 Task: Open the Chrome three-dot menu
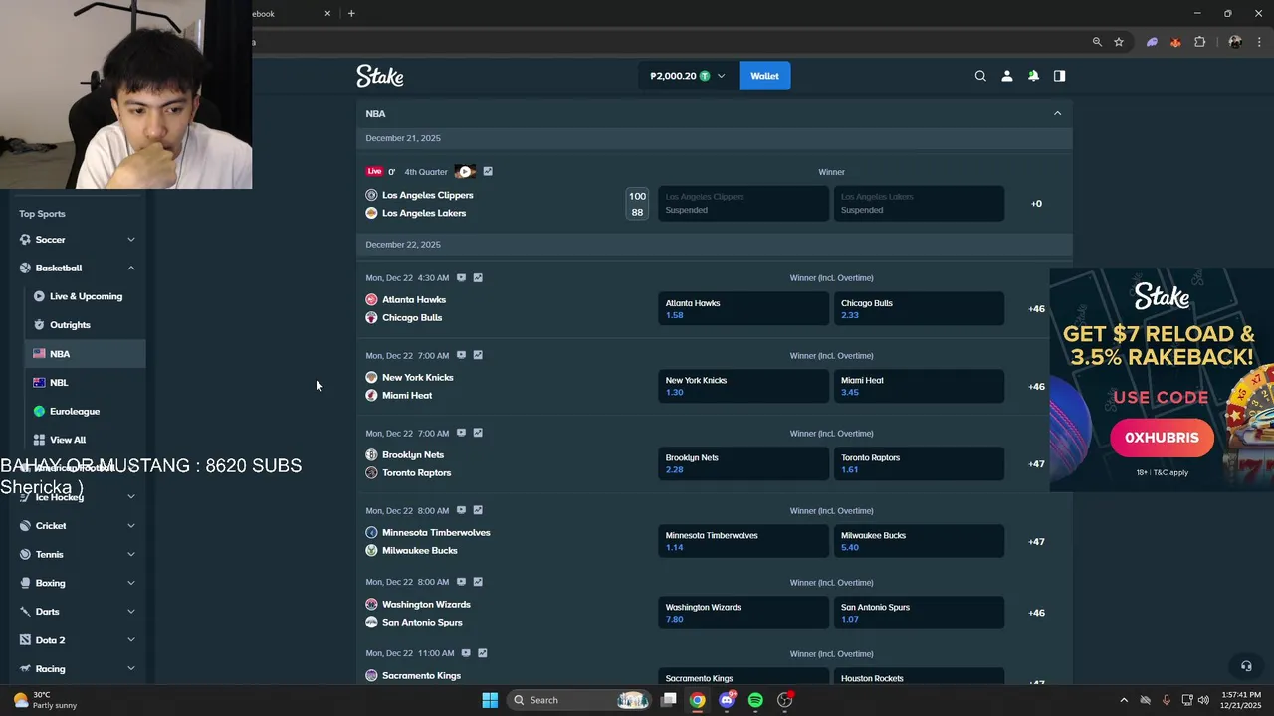point(1259,42)
